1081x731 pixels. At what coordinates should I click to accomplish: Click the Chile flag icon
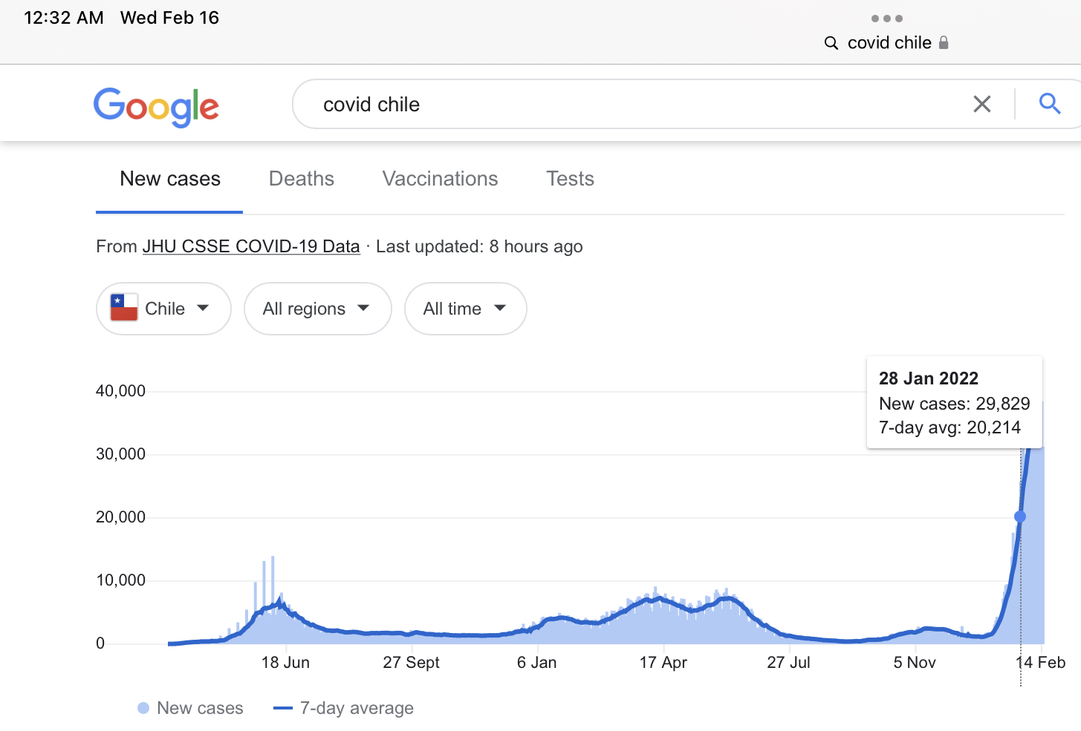coord(124,308)
